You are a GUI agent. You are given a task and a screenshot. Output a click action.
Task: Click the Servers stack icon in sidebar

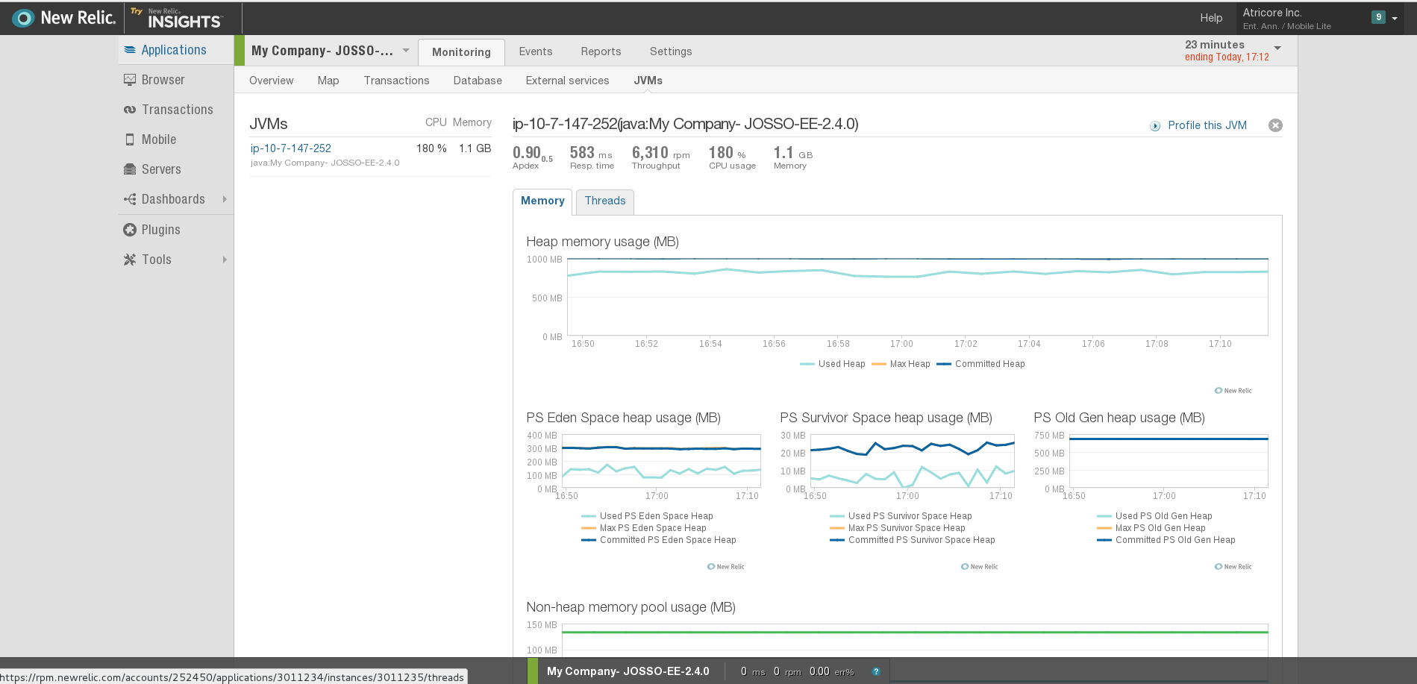130,169
